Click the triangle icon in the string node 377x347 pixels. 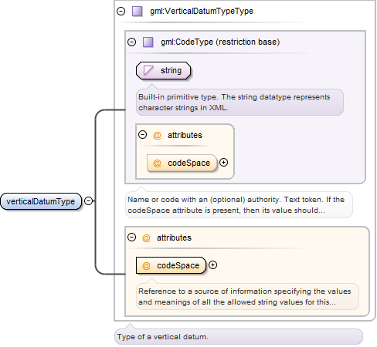click(148, 70)
